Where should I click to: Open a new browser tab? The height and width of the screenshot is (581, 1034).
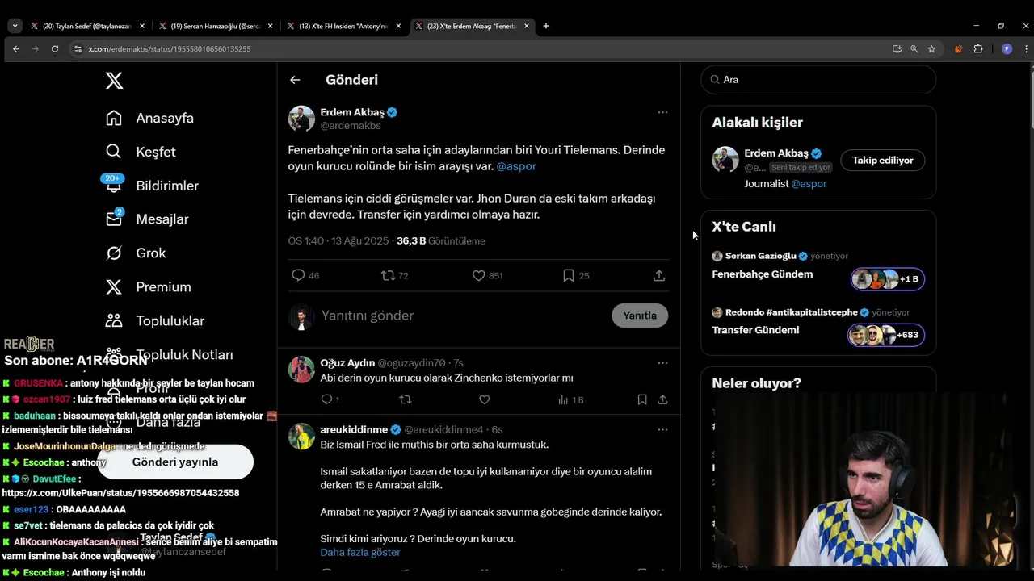pos(546,26)
